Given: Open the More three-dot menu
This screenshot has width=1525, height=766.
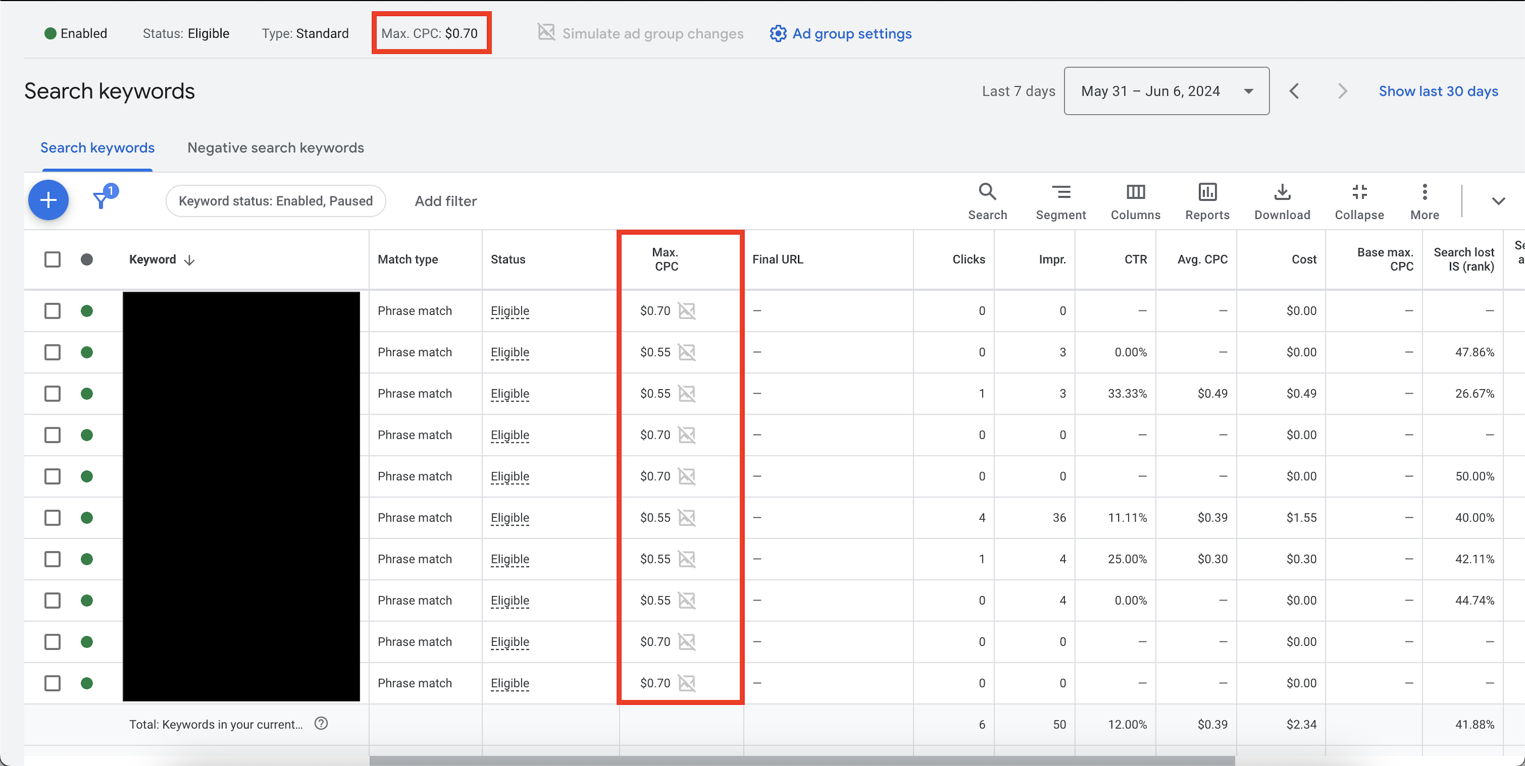Looking at the screenshot, I should coord(1424,200).
